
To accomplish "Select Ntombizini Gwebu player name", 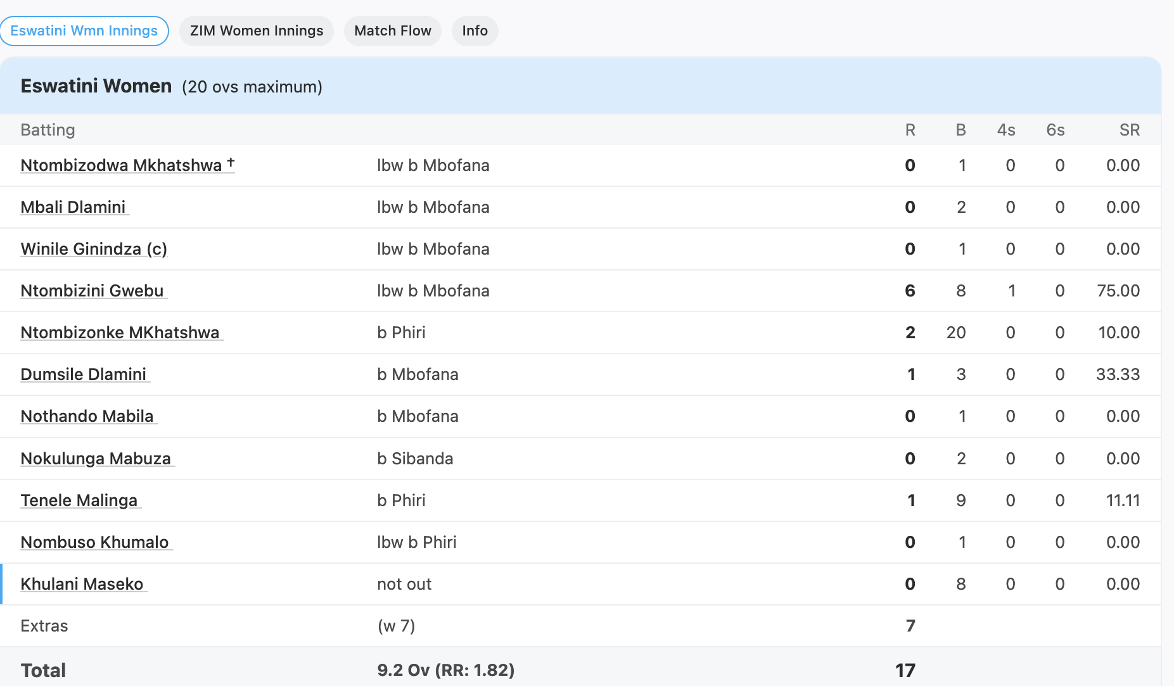I will (92, 291).
